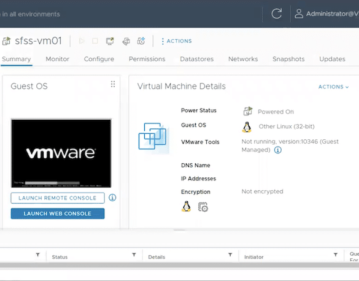Open the Administrator user account menu
This screenshot has width=359, height=281.
click(x=326, y=13)
